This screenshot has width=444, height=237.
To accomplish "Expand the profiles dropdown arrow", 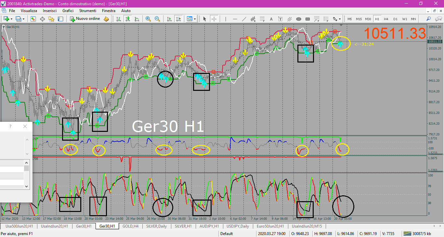I will 24,19.
